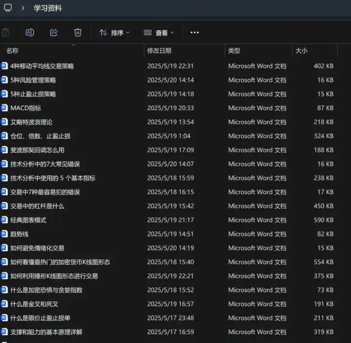Click Word icon of 如何看懂最热门的加密货币K线图形态
Viewport: 351px width, 343px height.
pos(4,262)
